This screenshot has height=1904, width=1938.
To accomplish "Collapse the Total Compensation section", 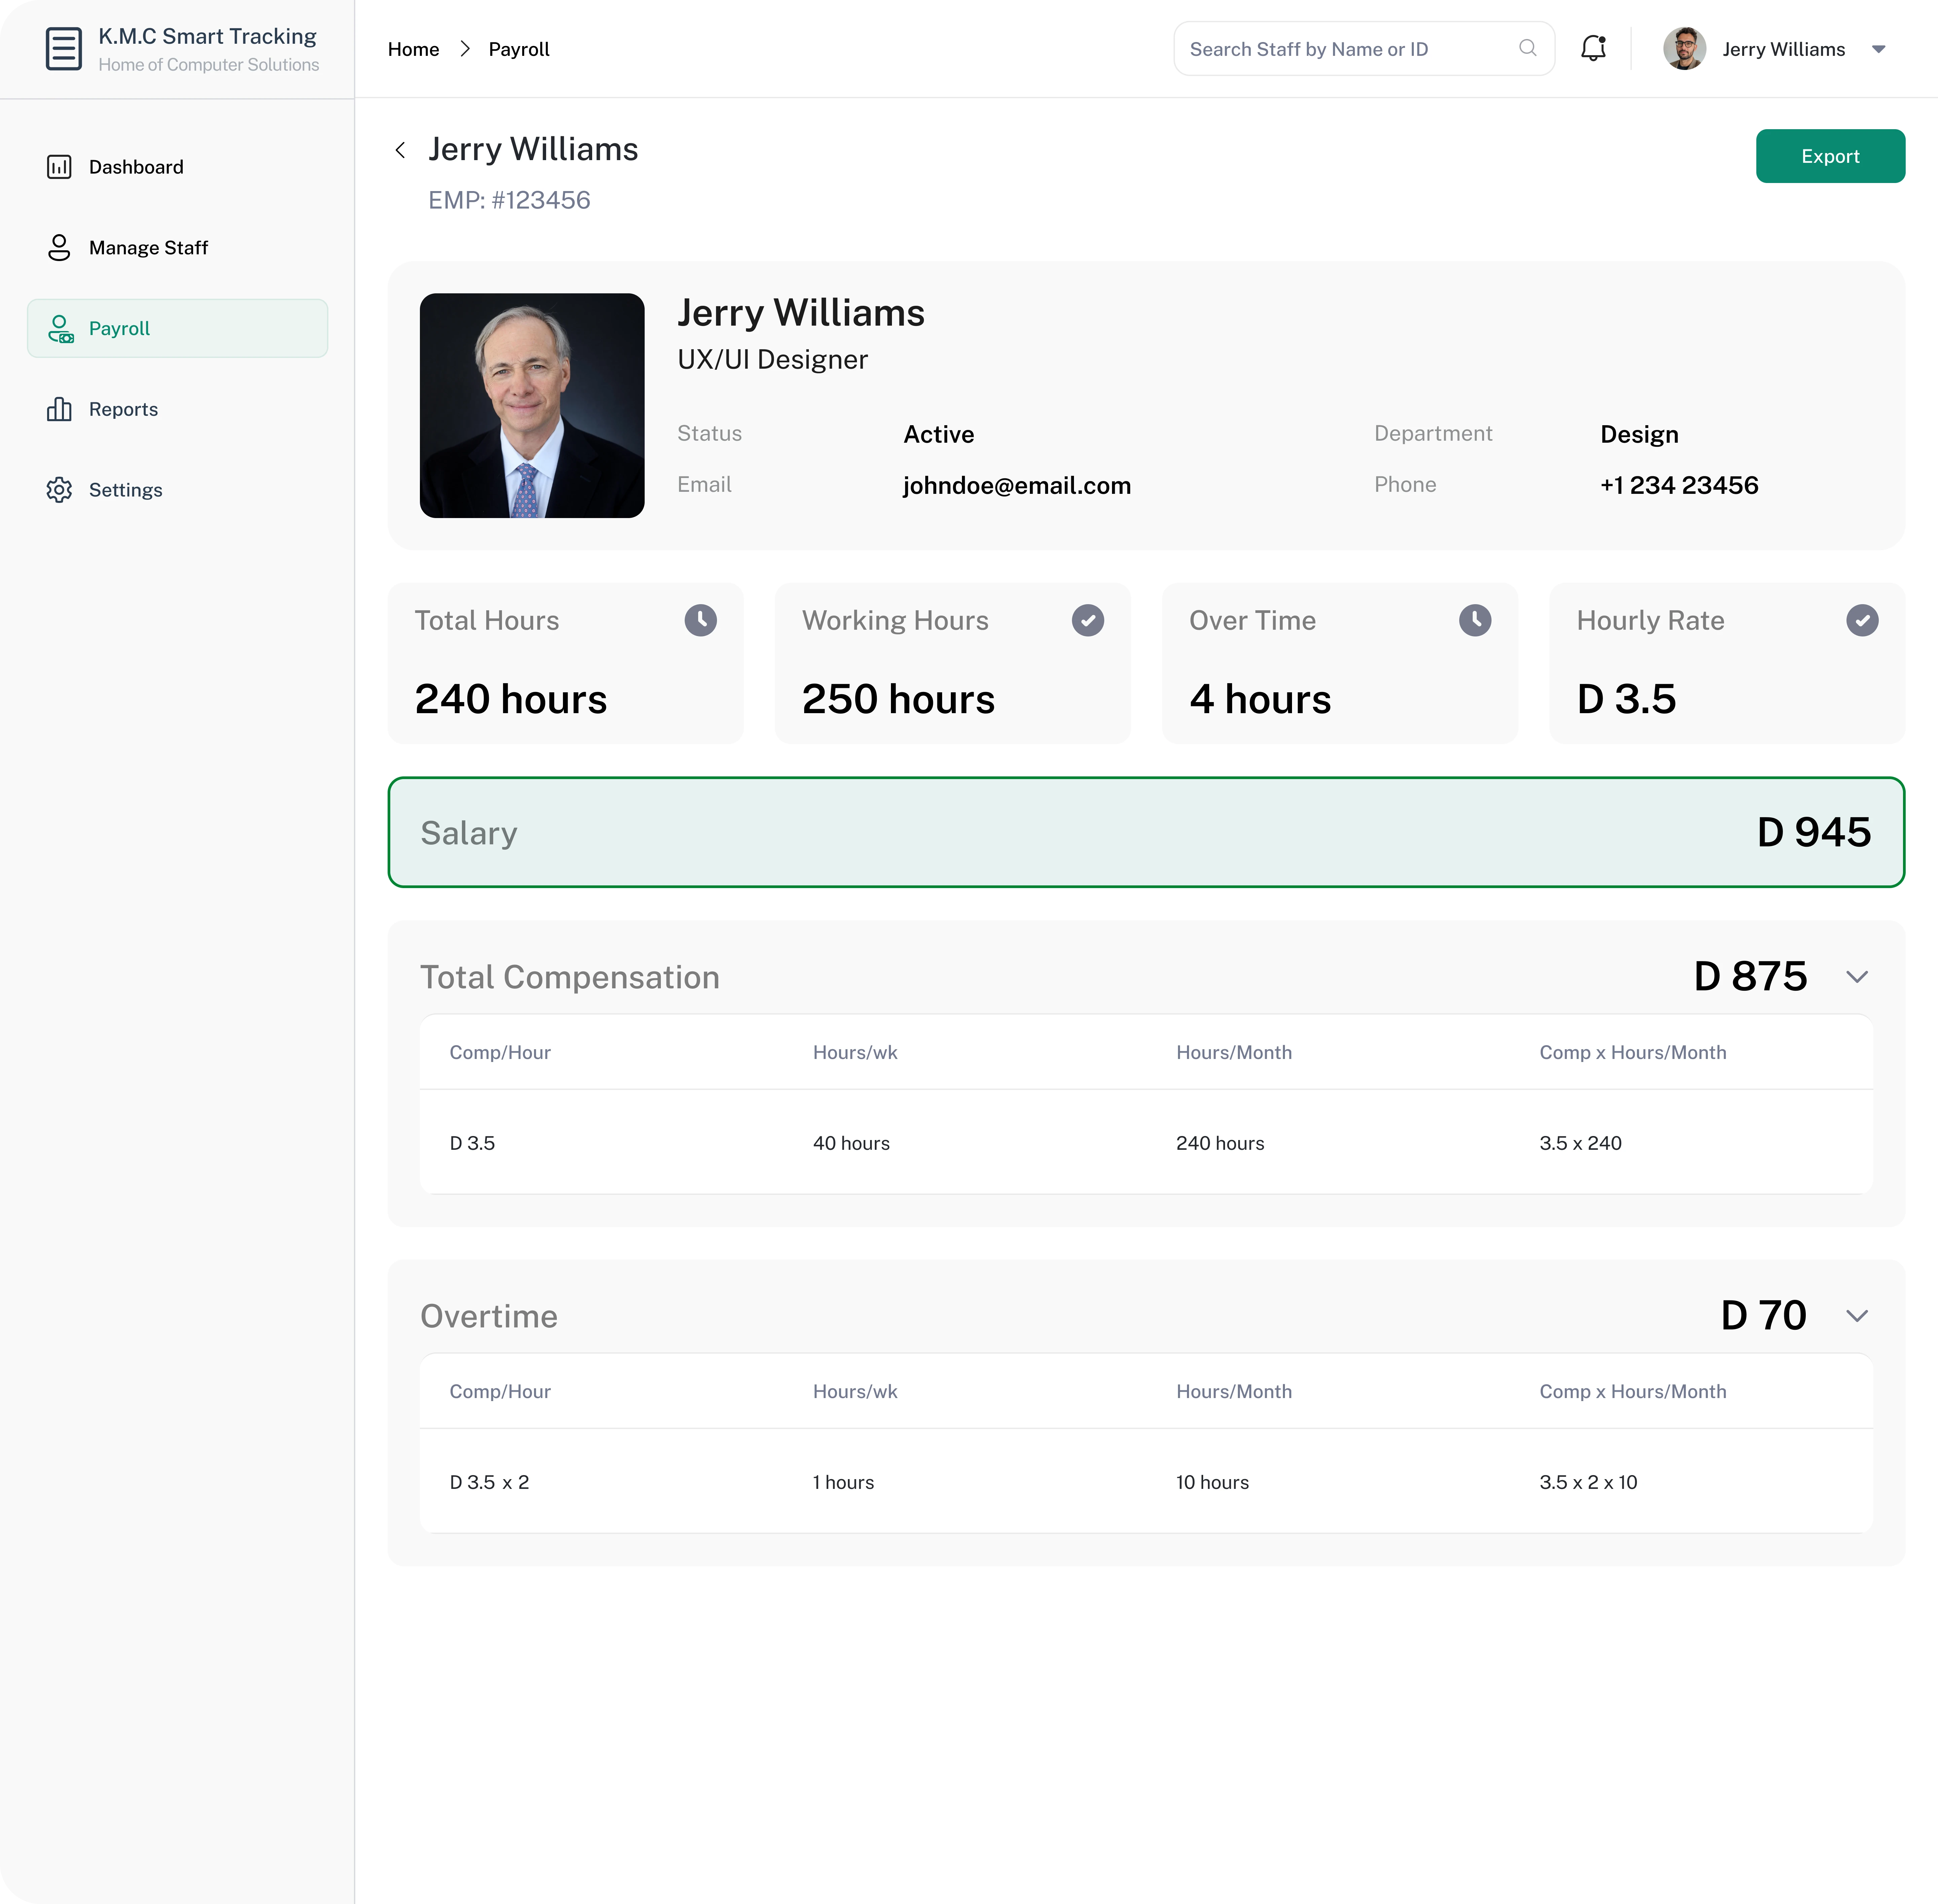I will [x=1856, y=977].
